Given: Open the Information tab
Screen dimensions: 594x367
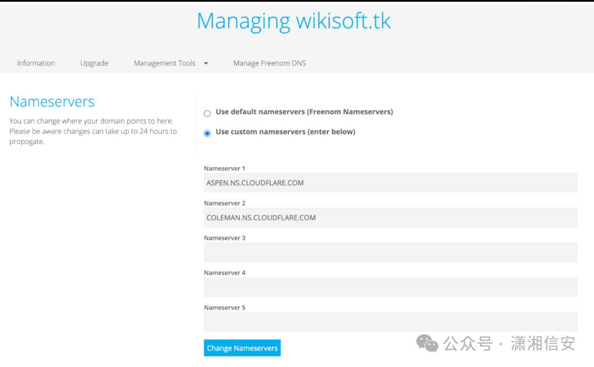Looking at the screenshot, I should pyautogui.click(x=36, y=63).
